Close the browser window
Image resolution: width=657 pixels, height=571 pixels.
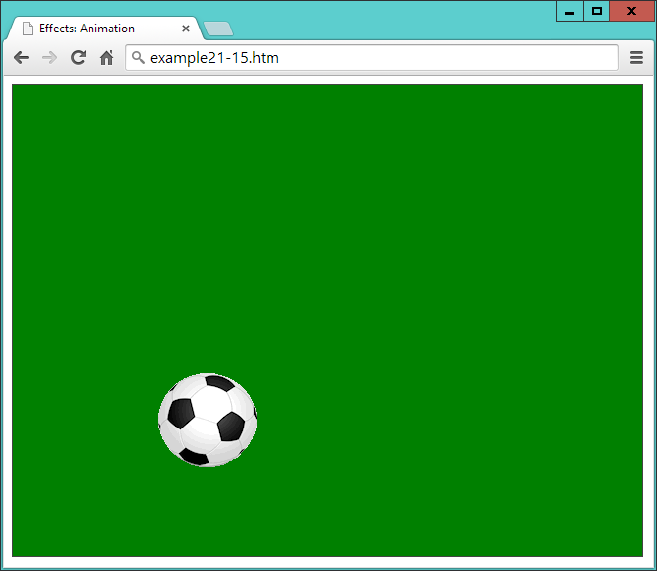point(631,12)
